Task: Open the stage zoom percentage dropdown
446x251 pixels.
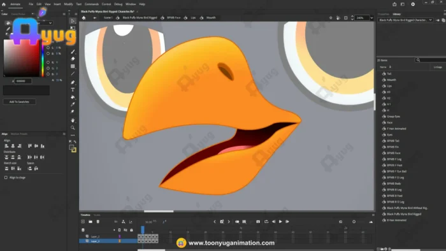Action: [x=371, y=18]
